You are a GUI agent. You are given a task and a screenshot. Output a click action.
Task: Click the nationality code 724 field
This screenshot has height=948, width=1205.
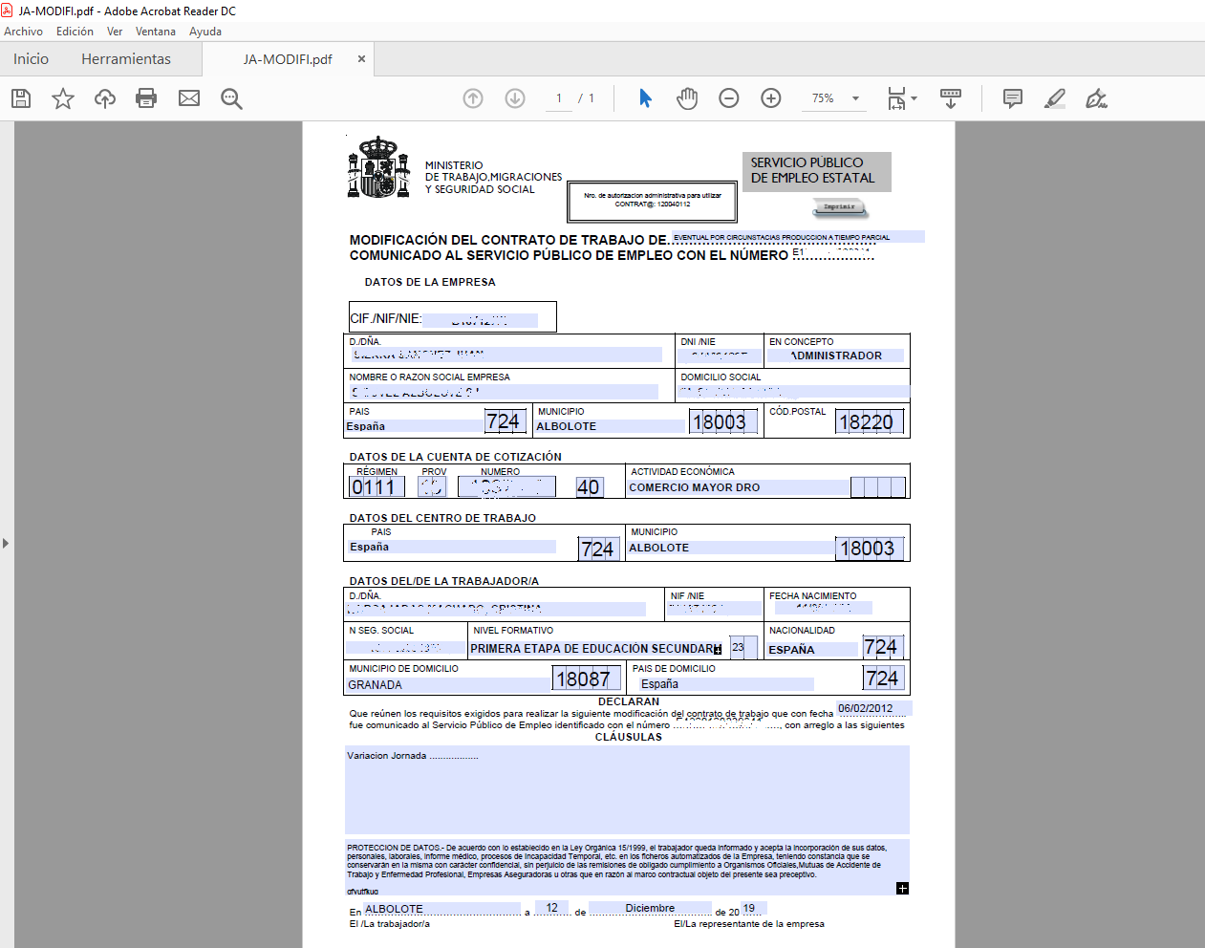(x=881, y=647)
